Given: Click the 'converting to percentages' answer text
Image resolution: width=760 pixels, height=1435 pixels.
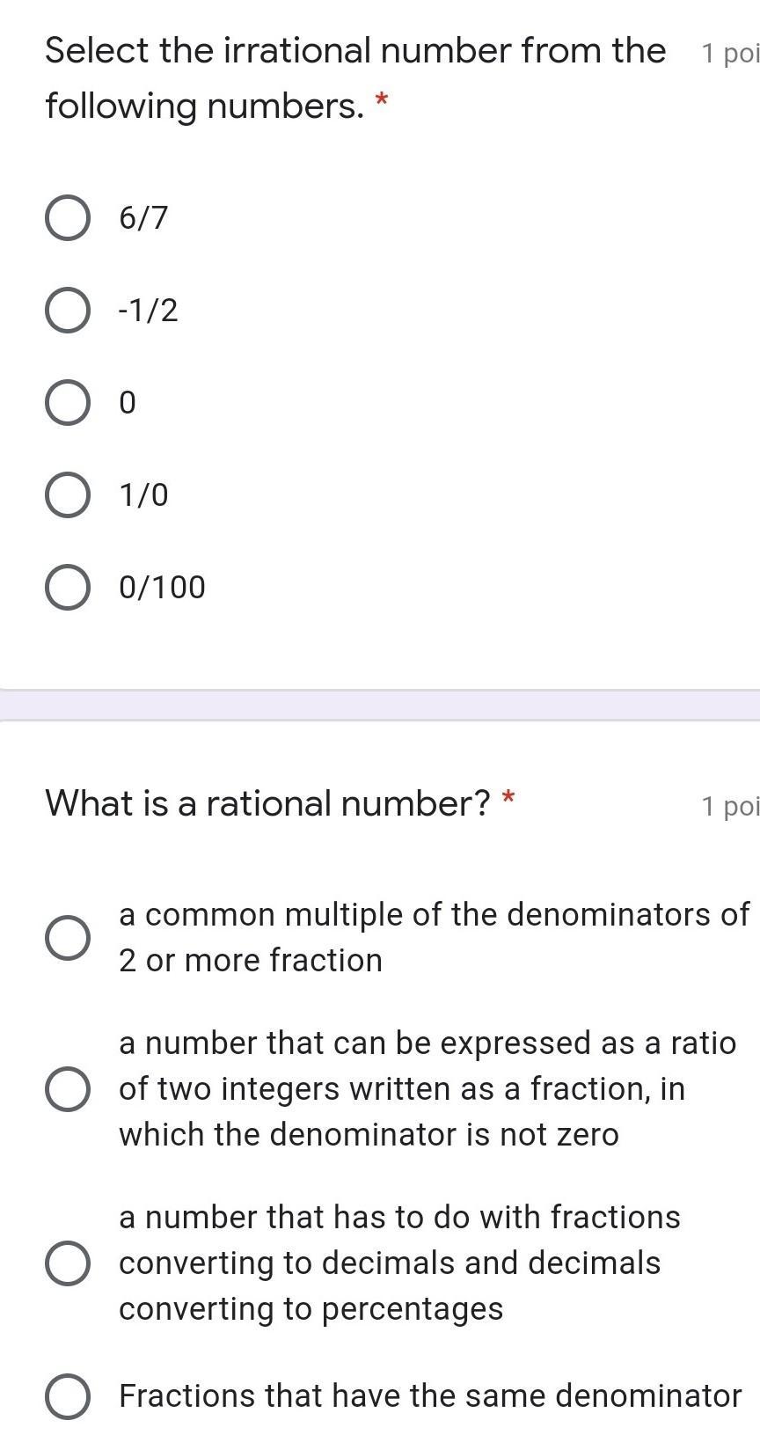Looking at the screenshot, I should (x=311, y=1309).
